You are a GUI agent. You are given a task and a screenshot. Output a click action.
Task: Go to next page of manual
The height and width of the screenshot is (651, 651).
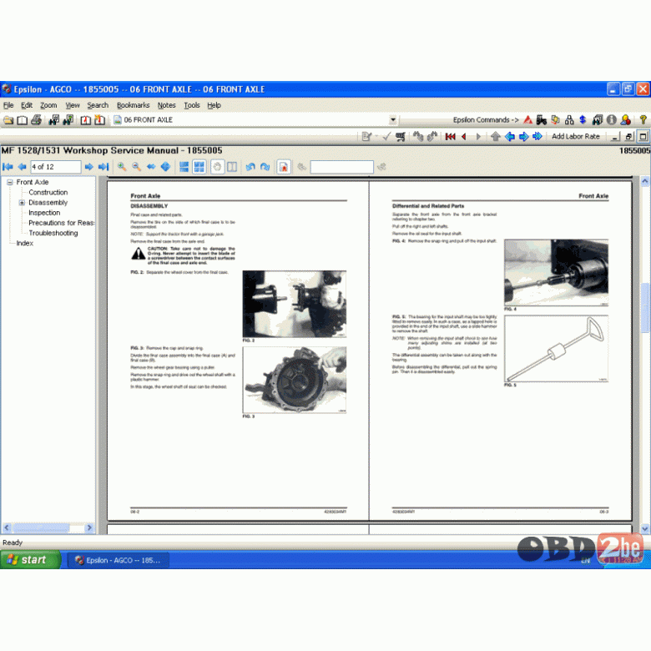(88, 167)
